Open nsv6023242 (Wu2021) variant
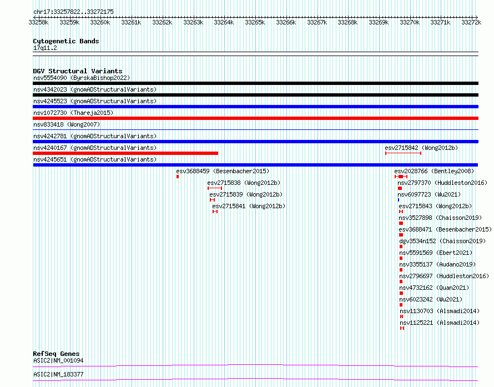The width and height of the screenshot is (494, 387). (x=431, y=299)
